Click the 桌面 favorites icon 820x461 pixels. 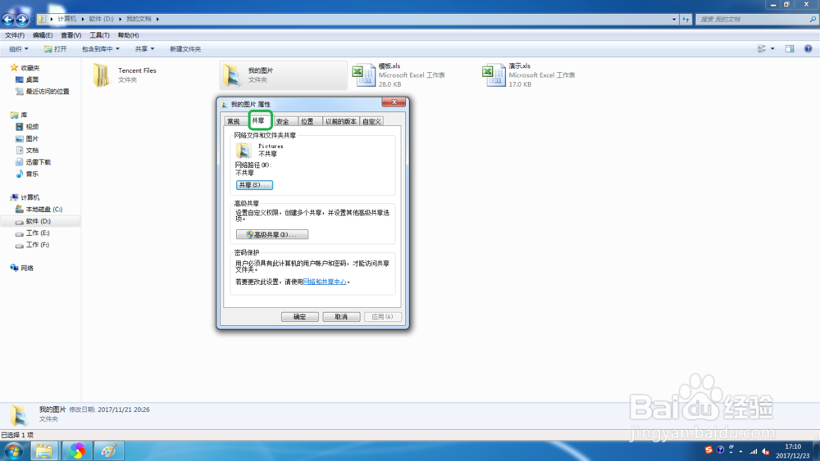pyautogui.click(x=20, y=79)
